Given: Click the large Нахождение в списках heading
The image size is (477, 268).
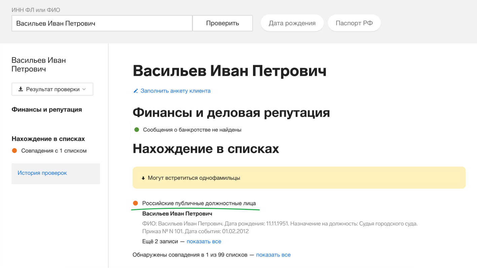Looking at the screenshot, I should pos(206,148).
